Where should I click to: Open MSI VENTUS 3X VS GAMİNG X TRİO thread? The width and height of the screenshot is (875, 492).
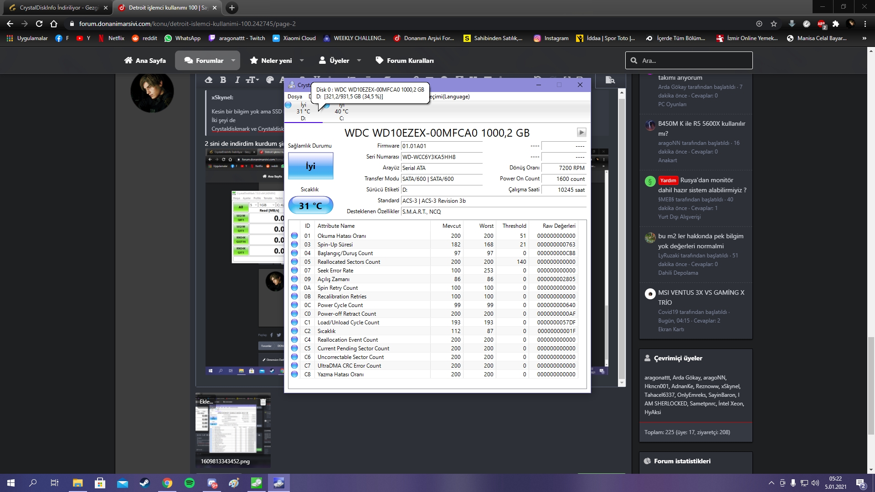[701, 297]
